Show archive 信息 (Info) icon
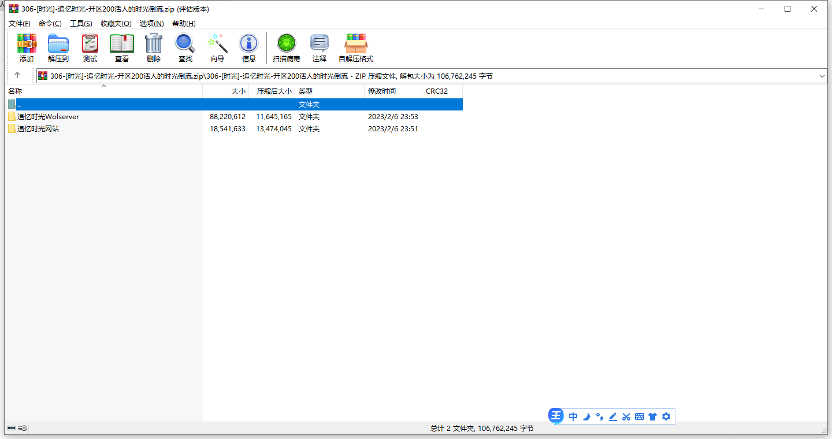The image size is (832, 439). (x=249, y=48)
